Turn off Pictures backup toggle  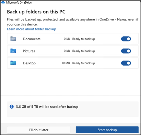point(126,51)
